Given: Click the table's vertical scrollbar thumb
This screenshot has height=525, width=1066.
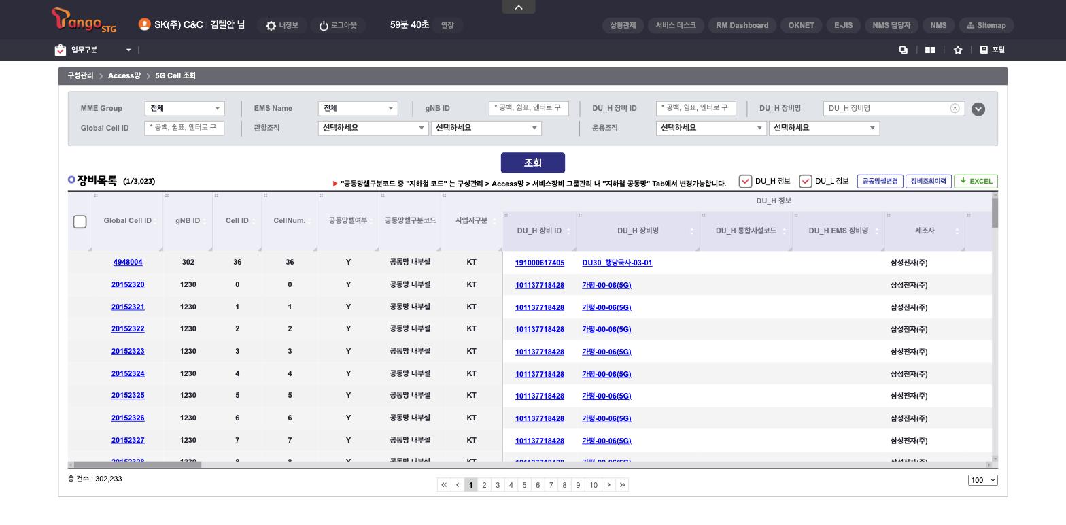Looking at the screenshot, I should coord(995,213).
